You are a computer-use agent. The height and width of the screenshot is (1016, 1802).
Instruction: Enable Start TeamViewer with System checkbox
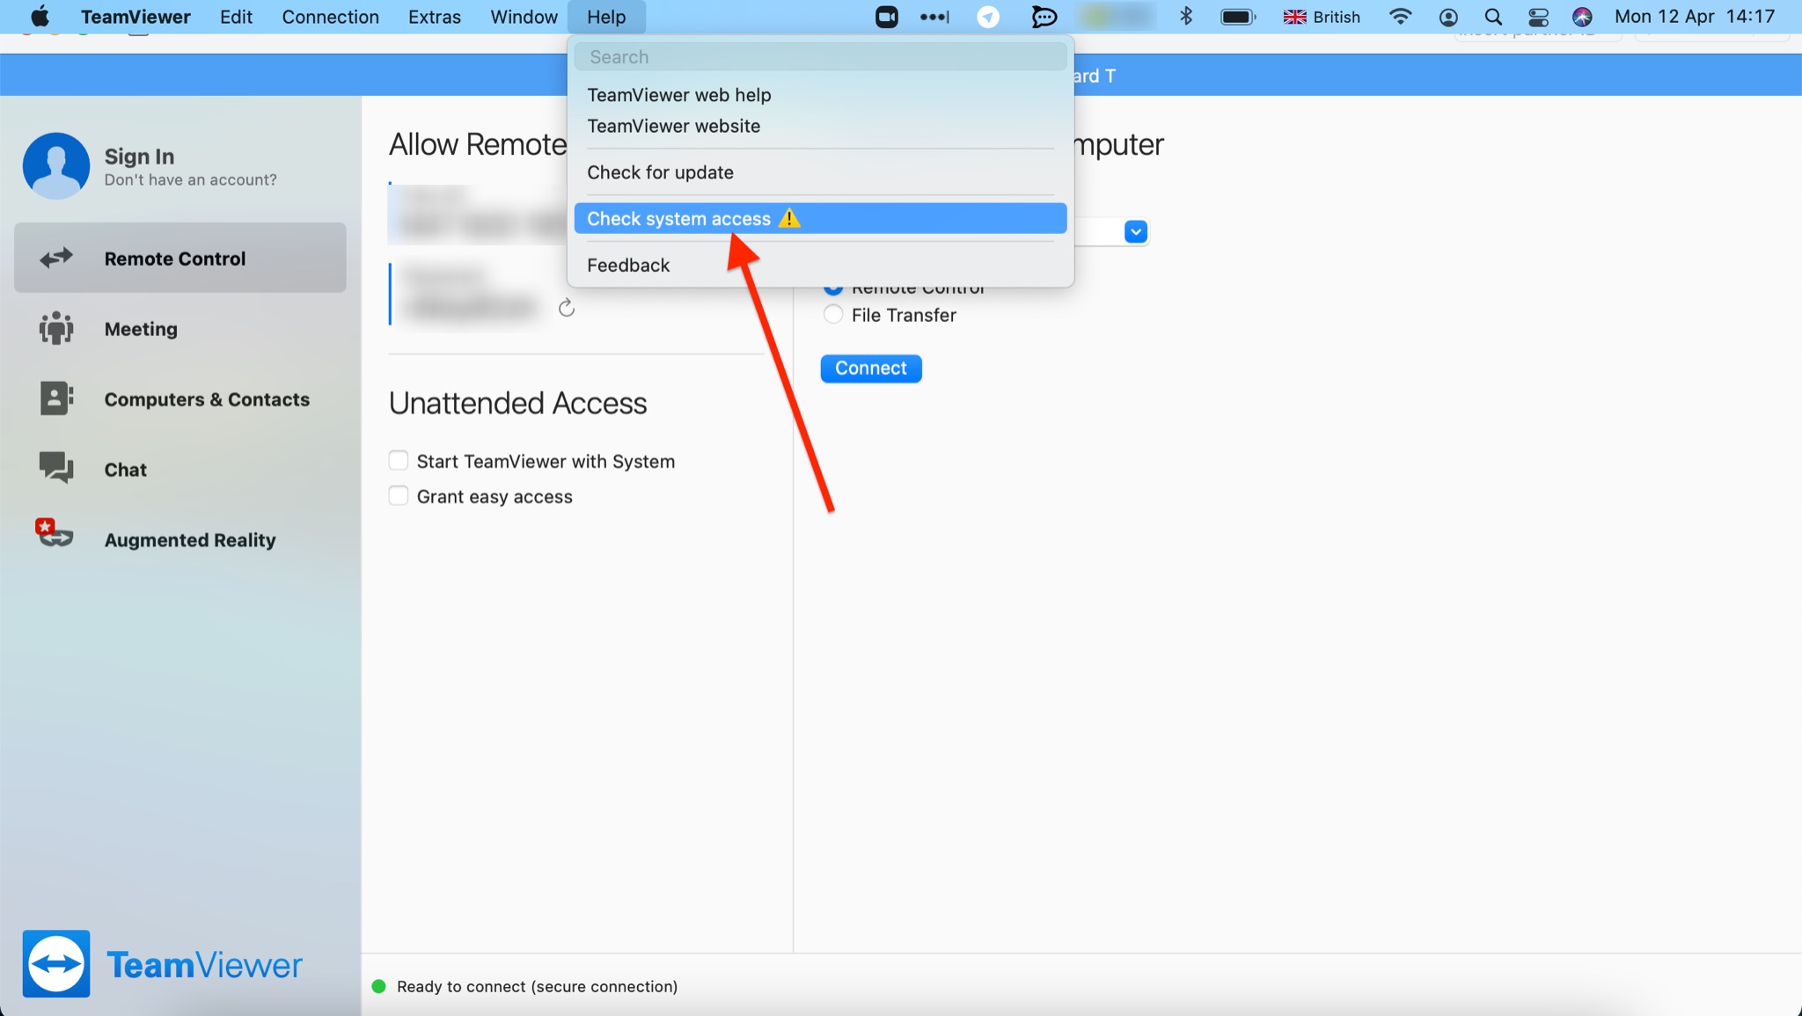click(399, 461)
